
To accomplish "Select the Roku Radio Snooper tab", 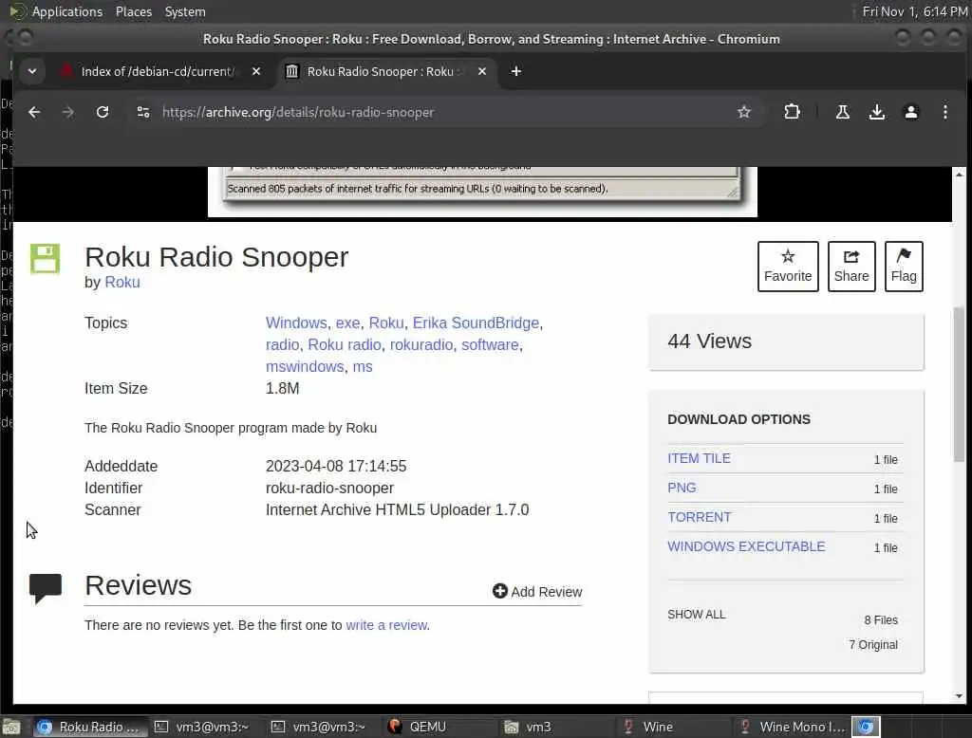I will [x=385, y=71].
